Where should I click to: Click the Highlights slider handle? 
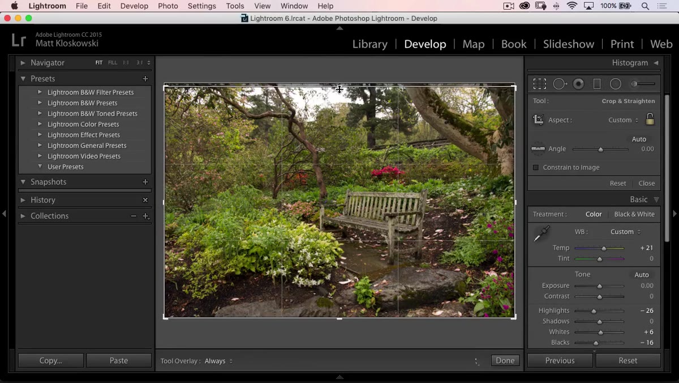pyautogui.click(x=594, y=311)
